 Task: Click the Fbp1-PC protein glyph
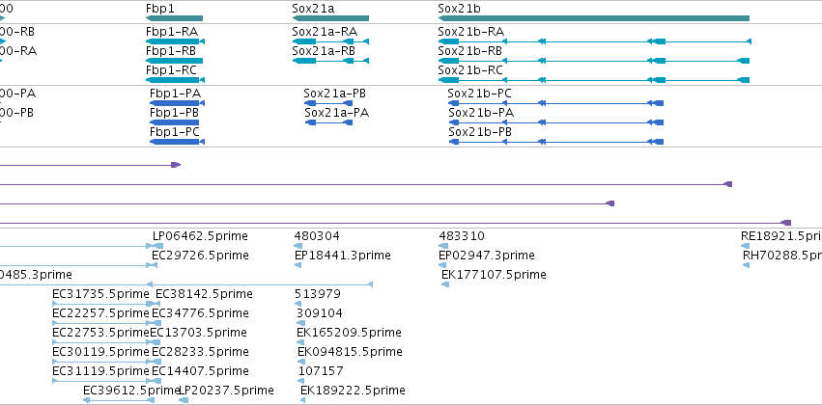[x=177, y=142]
